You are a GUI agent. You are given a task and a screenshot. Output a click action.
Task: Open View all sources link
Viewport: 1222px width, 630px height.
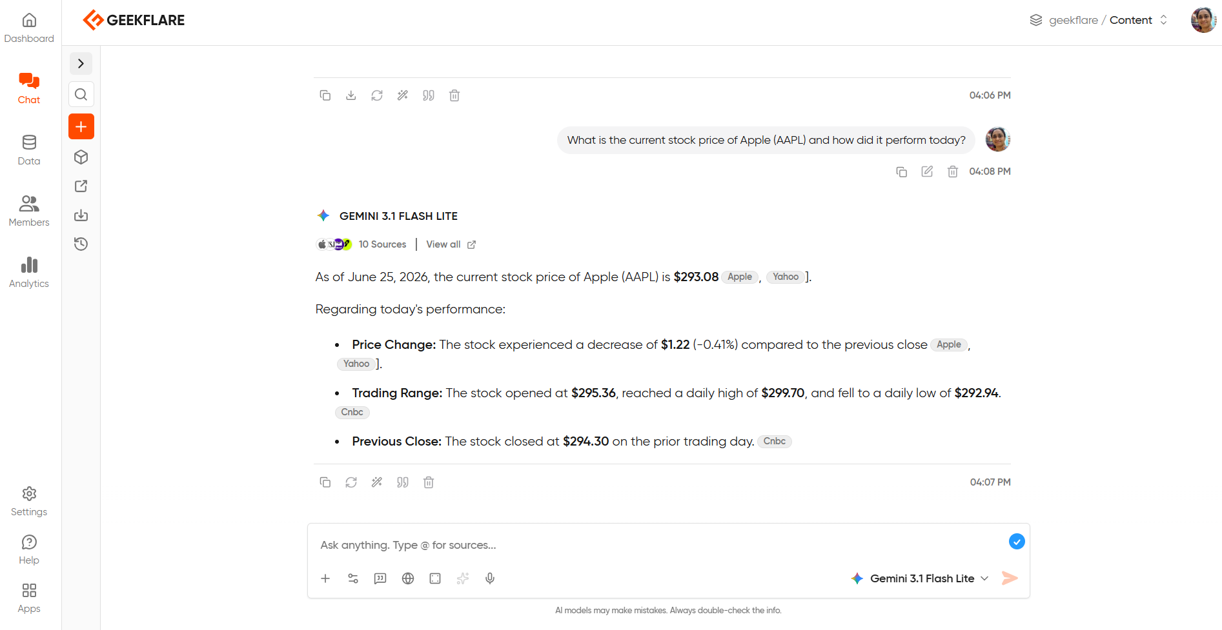(x=451, y=244)
